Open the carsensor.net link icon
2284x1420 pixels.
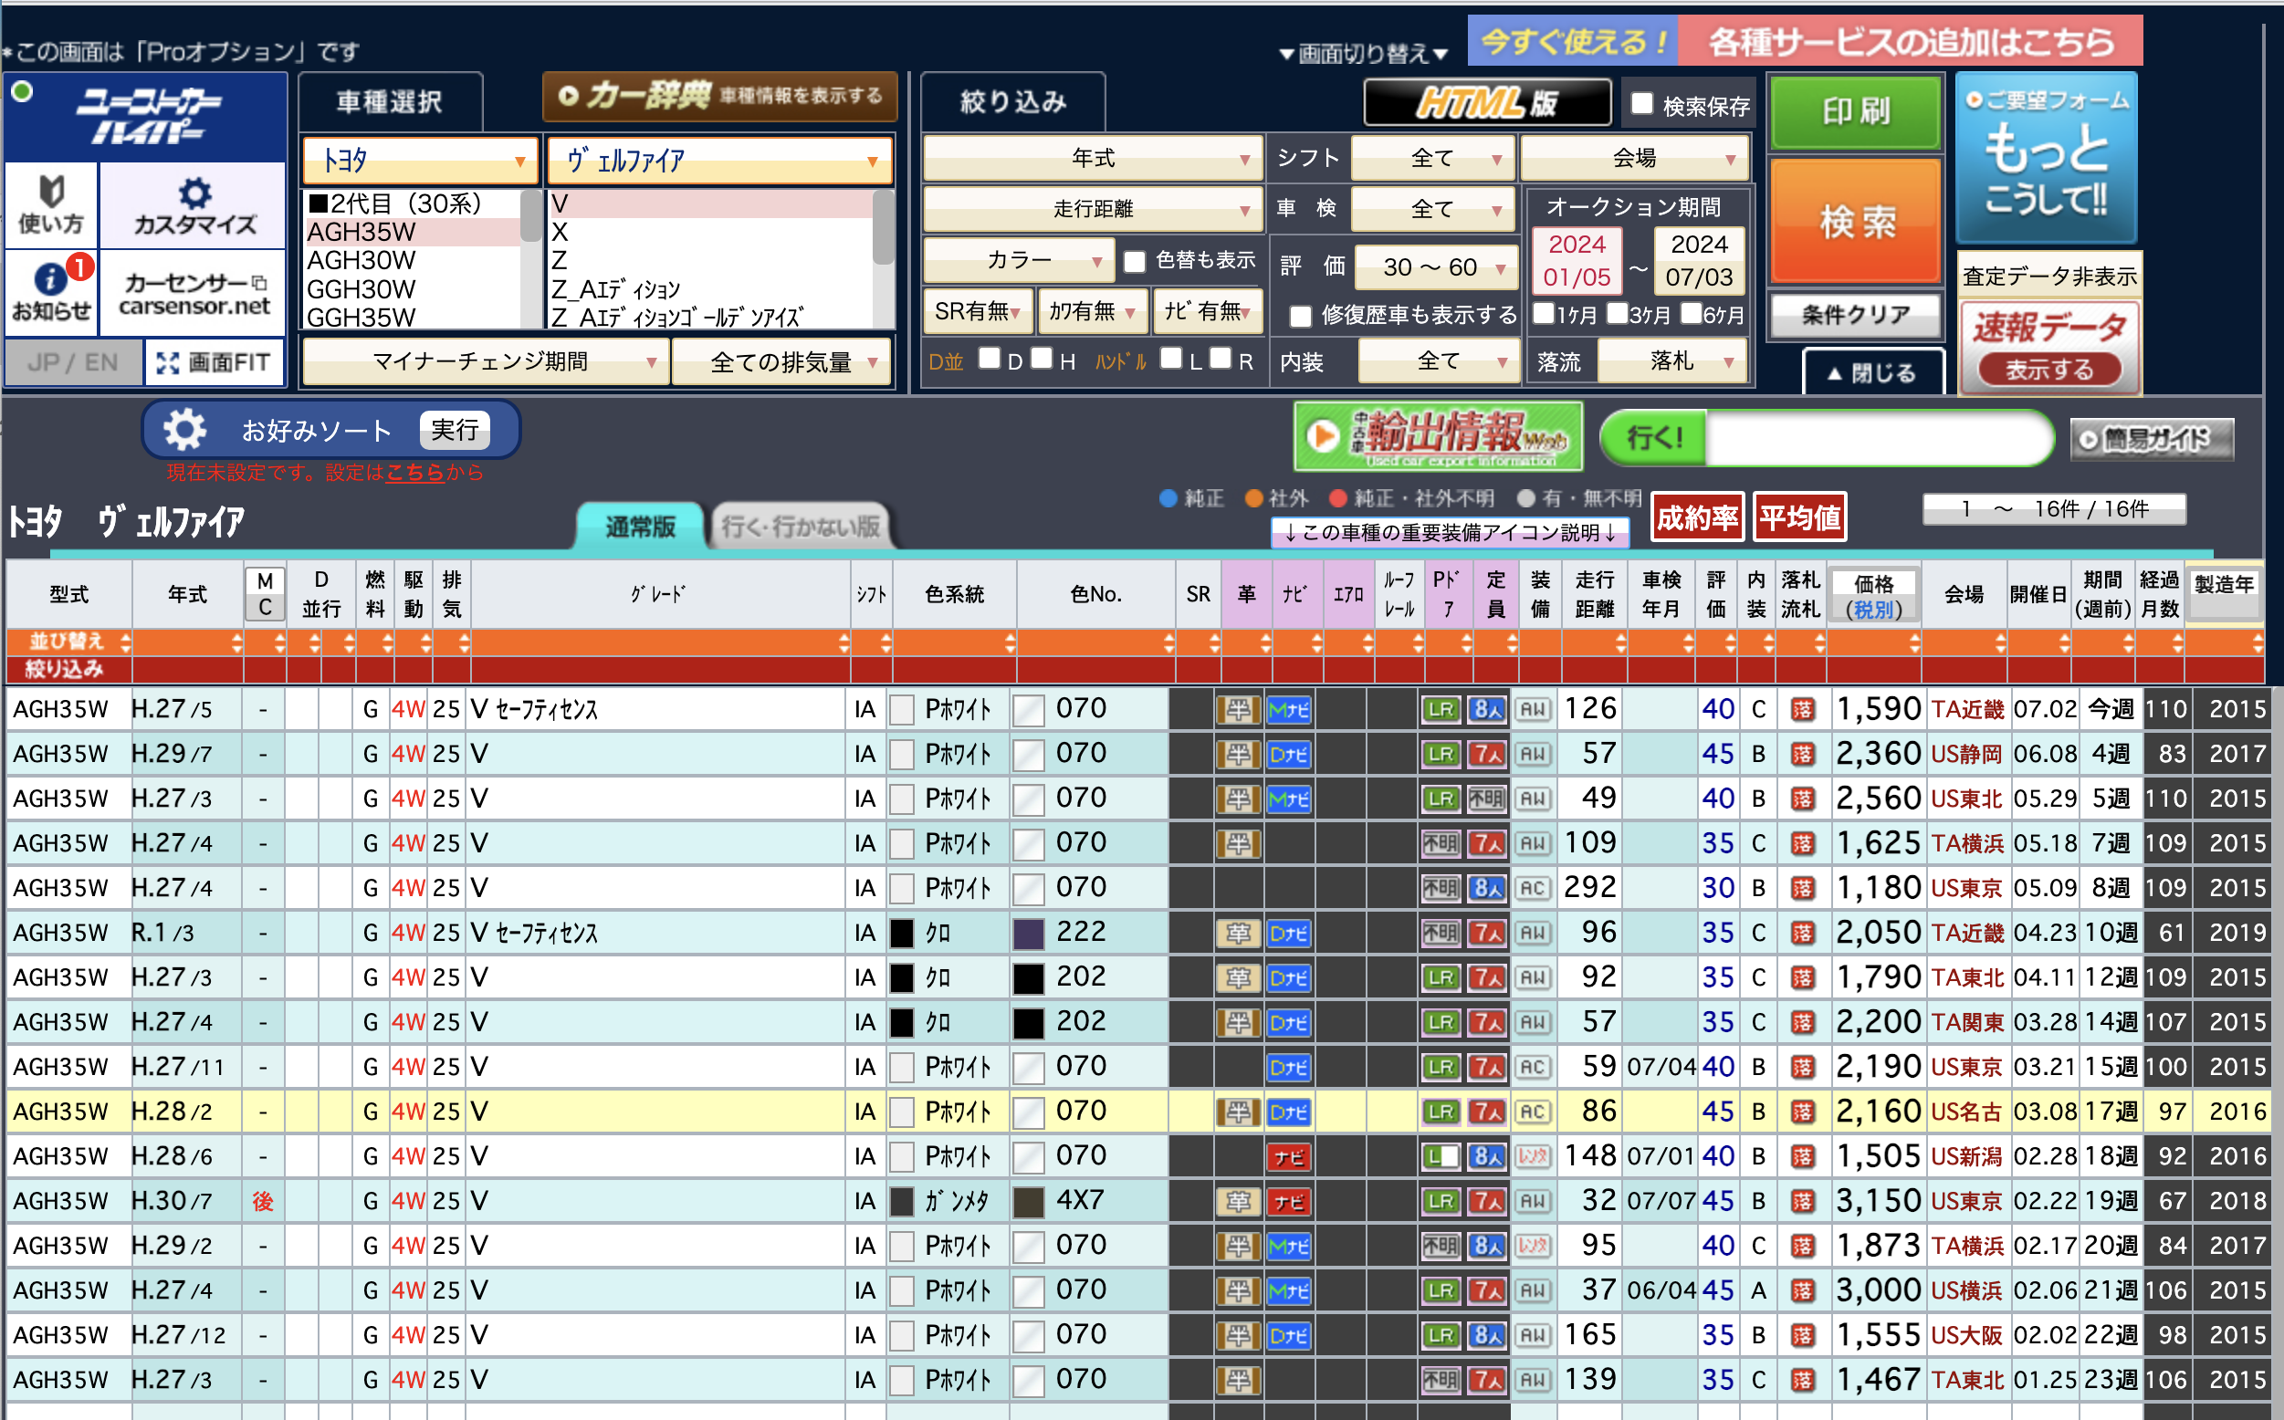[x=194, y=291]
